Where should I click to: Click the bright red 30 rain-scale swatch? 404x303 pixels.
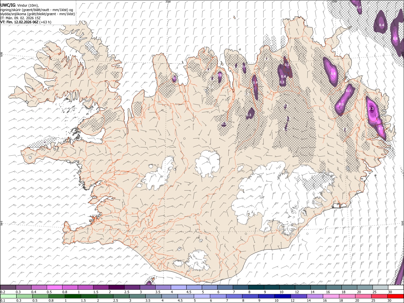coord(395,296)
